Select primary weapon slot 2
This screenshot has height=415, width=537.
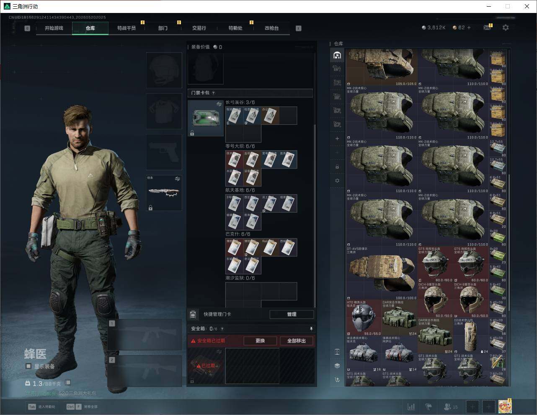(145, 371)
